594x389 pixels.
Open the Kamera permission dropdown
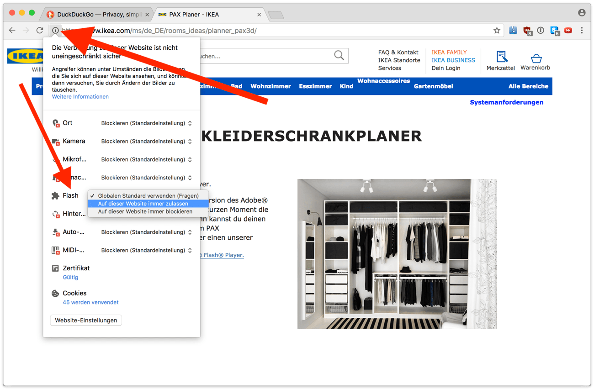point(146,142)
